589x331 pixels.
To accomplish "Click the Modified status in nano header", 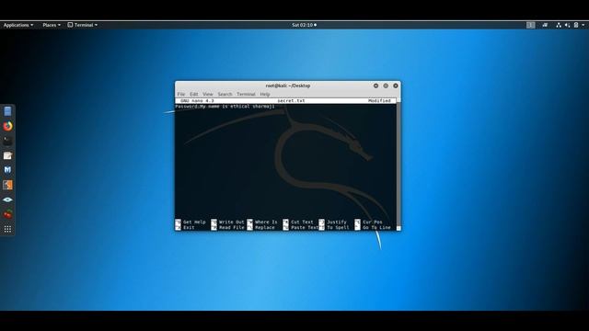I will 379,101.
